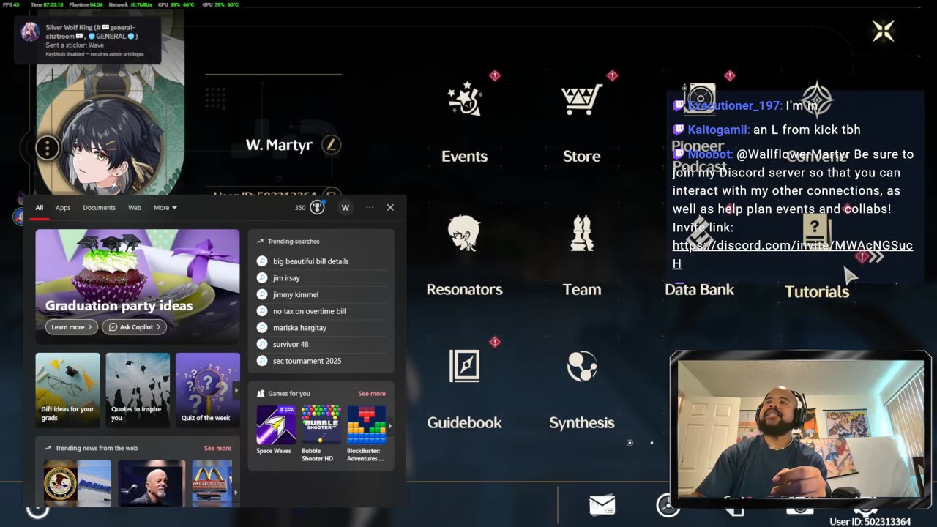
Task: Open the search panel ellipsis options
Action: 370,207
